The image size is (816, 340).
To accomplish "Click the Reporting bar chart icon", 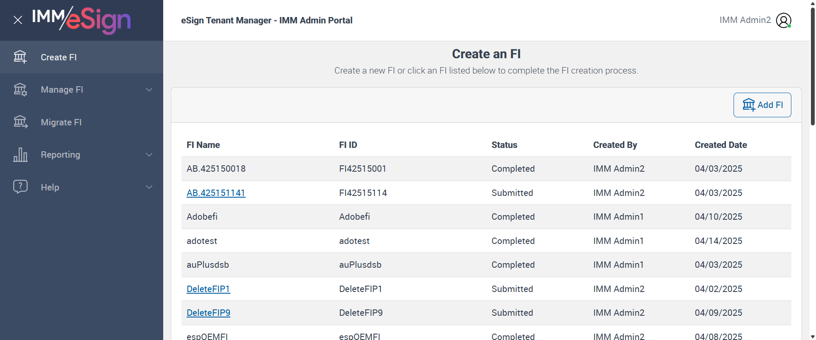I will point(20,155).
